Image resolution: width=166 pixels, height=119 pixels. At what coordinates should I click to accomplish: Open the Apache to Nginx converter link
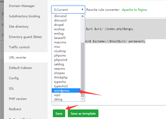tap(135, 10)
